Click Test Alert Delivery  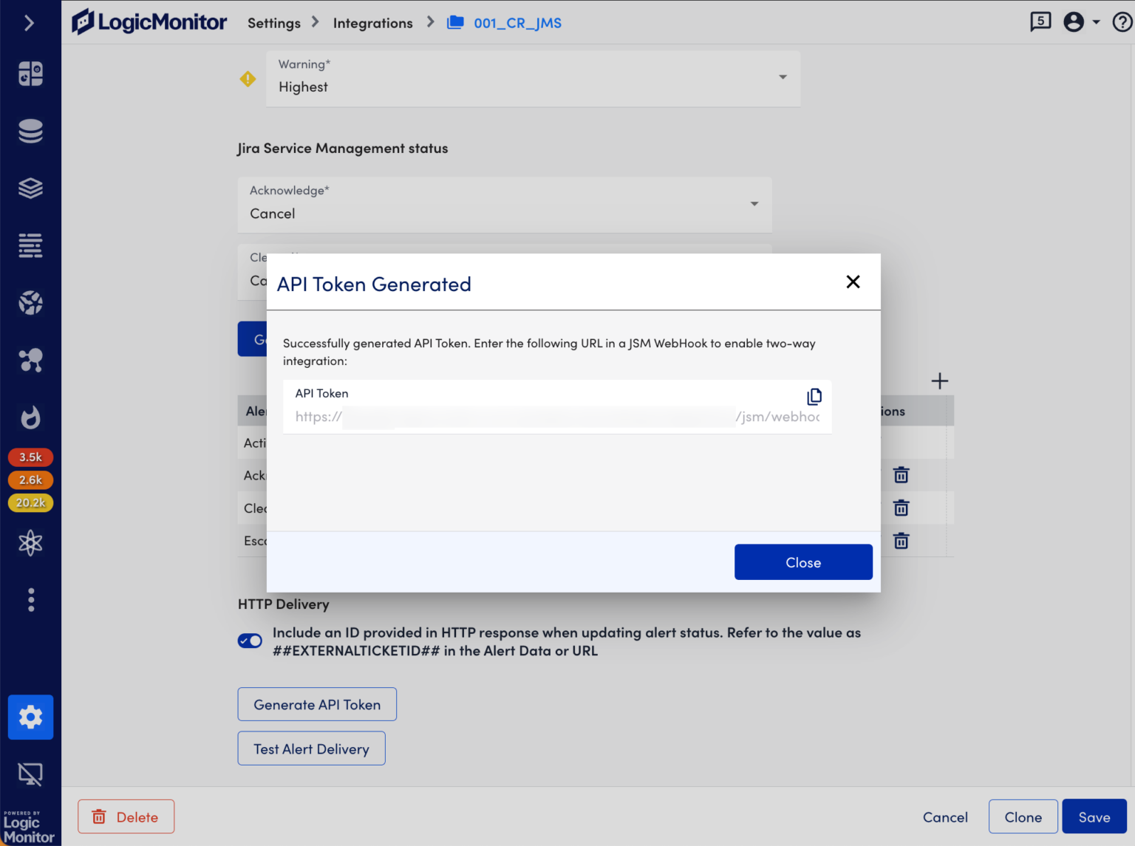pyautogui.click(x=311, y=748)
